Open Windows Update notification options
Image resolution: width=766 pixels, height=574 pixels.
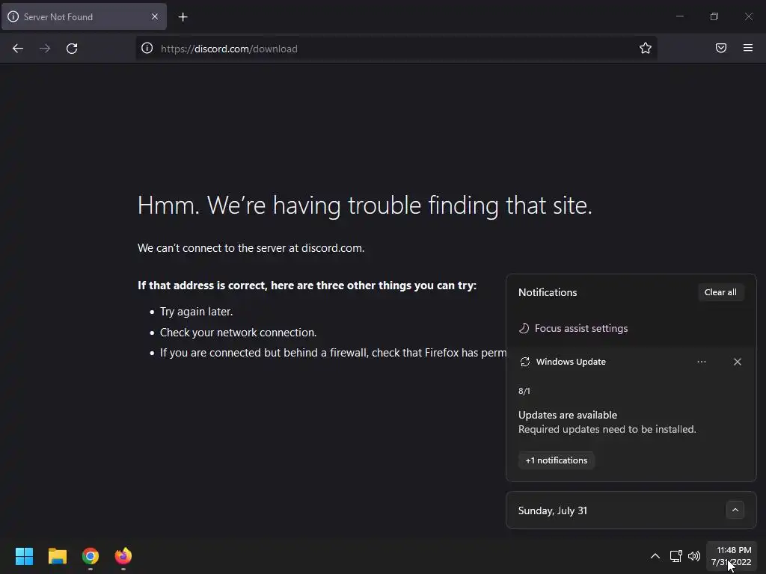pos(702,362)
